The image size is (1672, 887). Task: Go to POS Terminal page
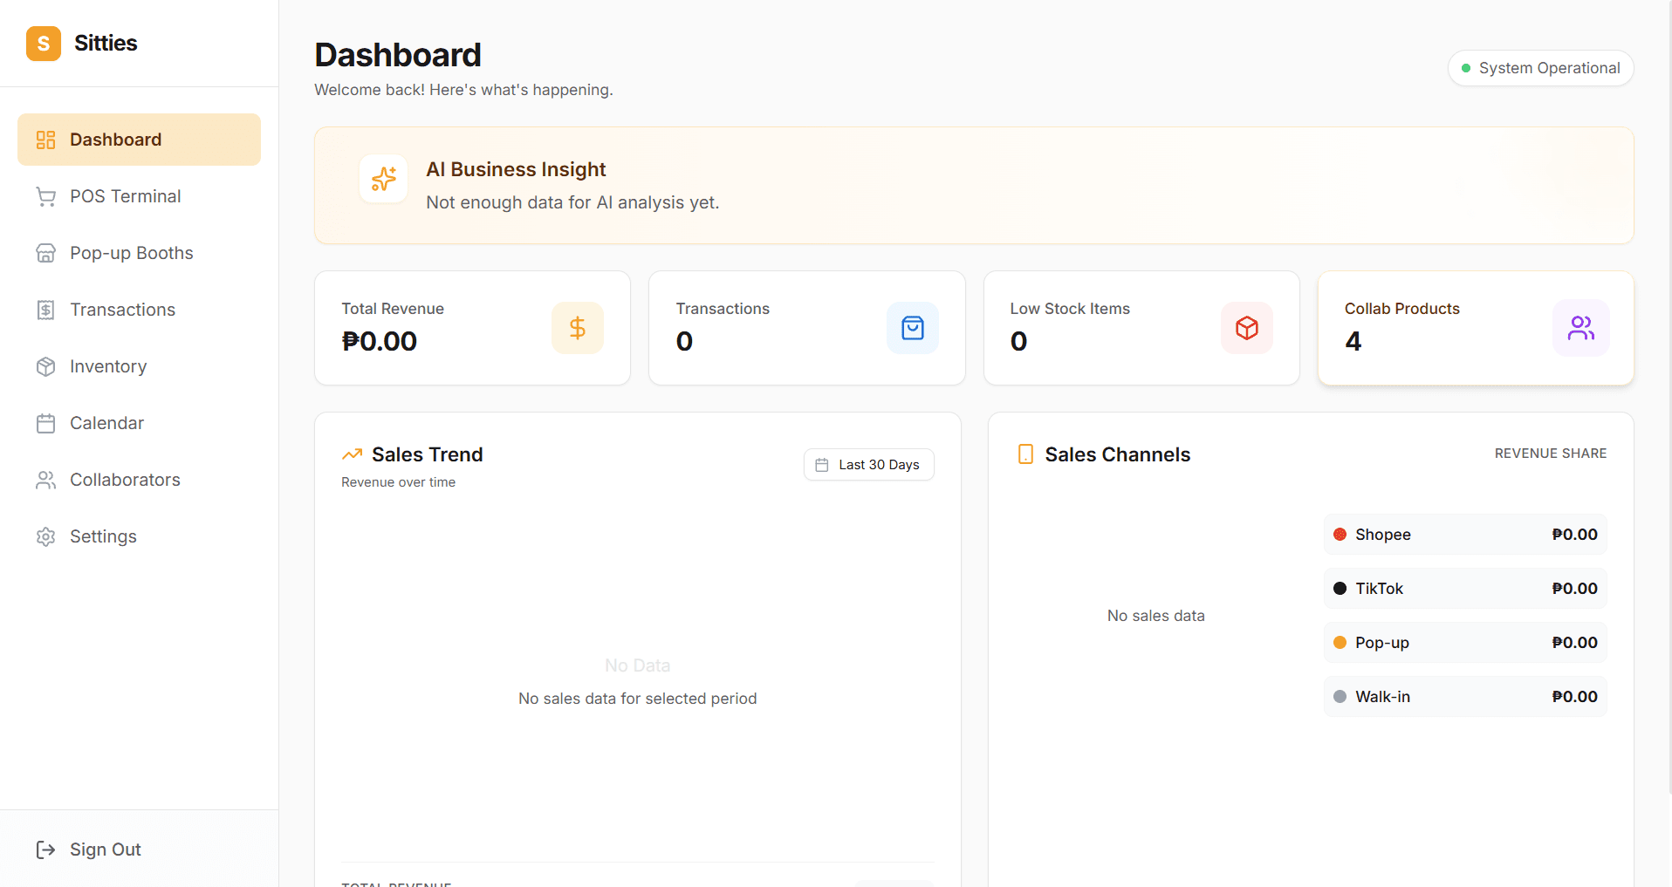[x=139, y=196]
